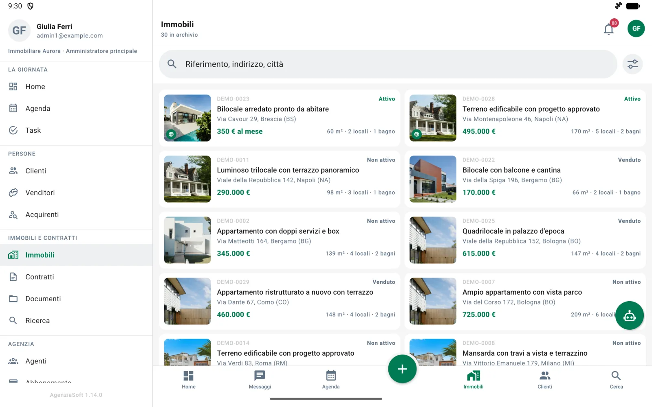652x407 pixels.
Task: Click Attivo status on DEMO-0023
Action: click(x=387, y=99)
